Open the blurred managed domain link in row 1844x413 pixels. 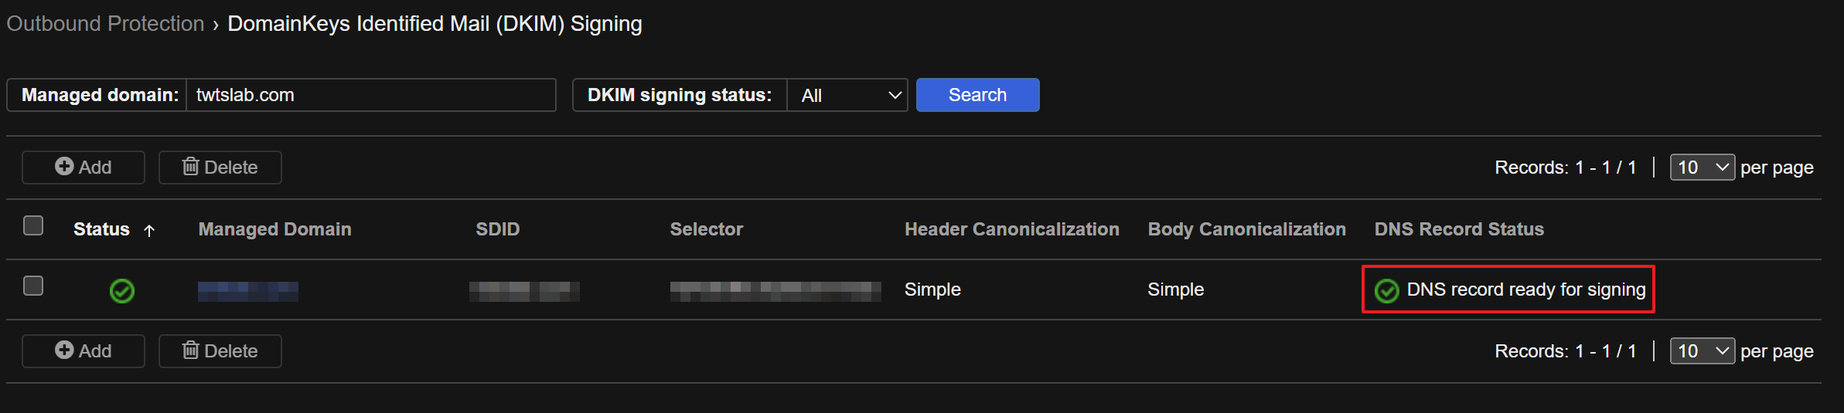pos(247,291)
